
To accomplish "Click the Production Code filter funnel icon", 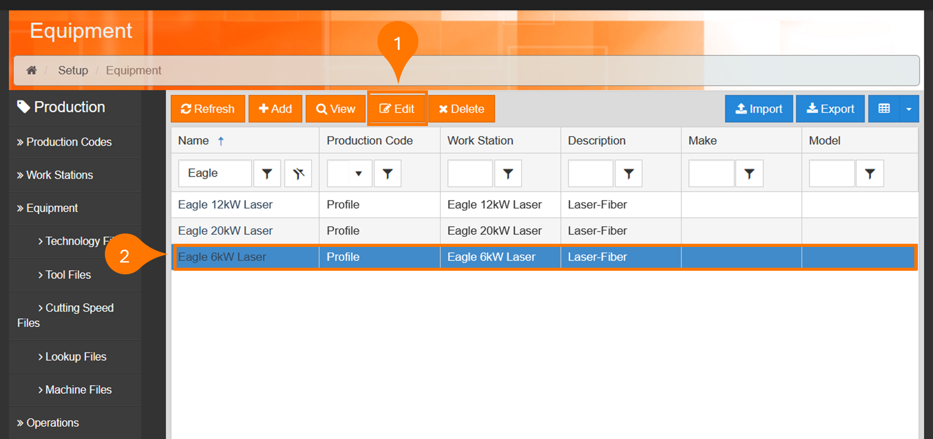I will [387, 174].
